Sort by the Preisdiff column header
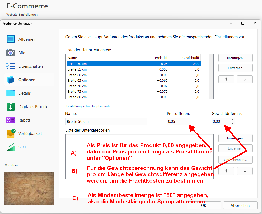 153,58
